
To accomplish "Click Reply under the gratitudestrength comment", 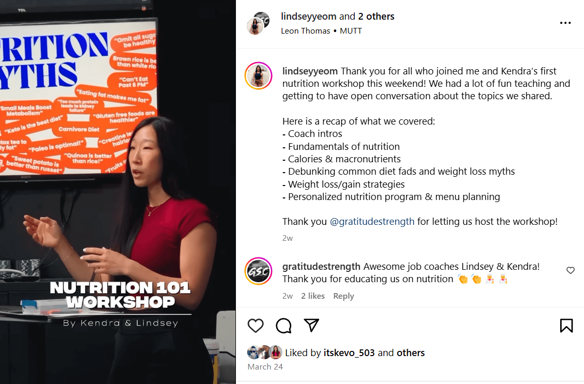I will (x=343, y=296).
